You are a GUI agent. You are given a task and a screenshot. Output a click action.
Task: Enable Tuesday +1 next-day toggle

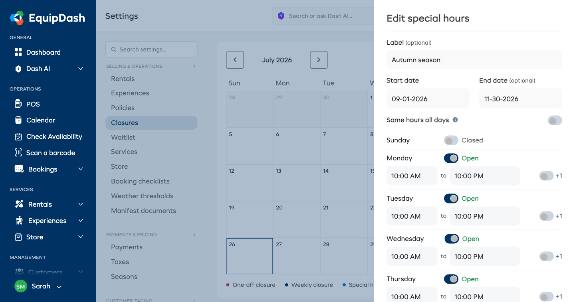click(x=546, y=216)
